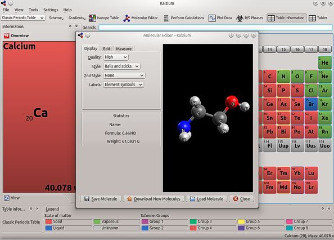Select the Nobelium (No) element cell

click(297, 187)
